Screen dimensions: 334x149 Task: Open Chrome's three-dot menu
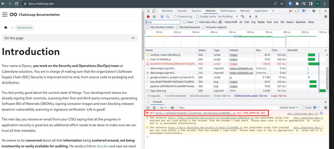coord(325,4)
